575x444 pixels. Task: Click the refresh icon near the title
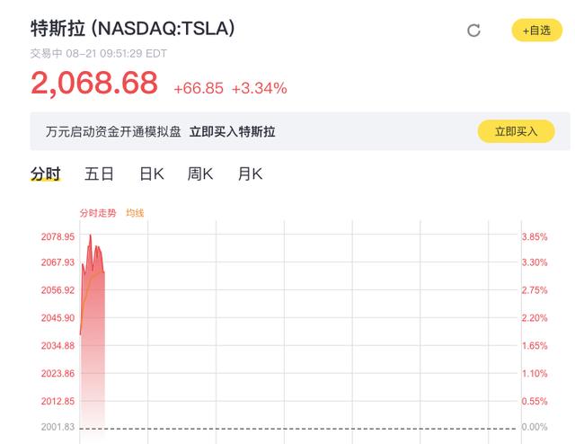(474, 31)
